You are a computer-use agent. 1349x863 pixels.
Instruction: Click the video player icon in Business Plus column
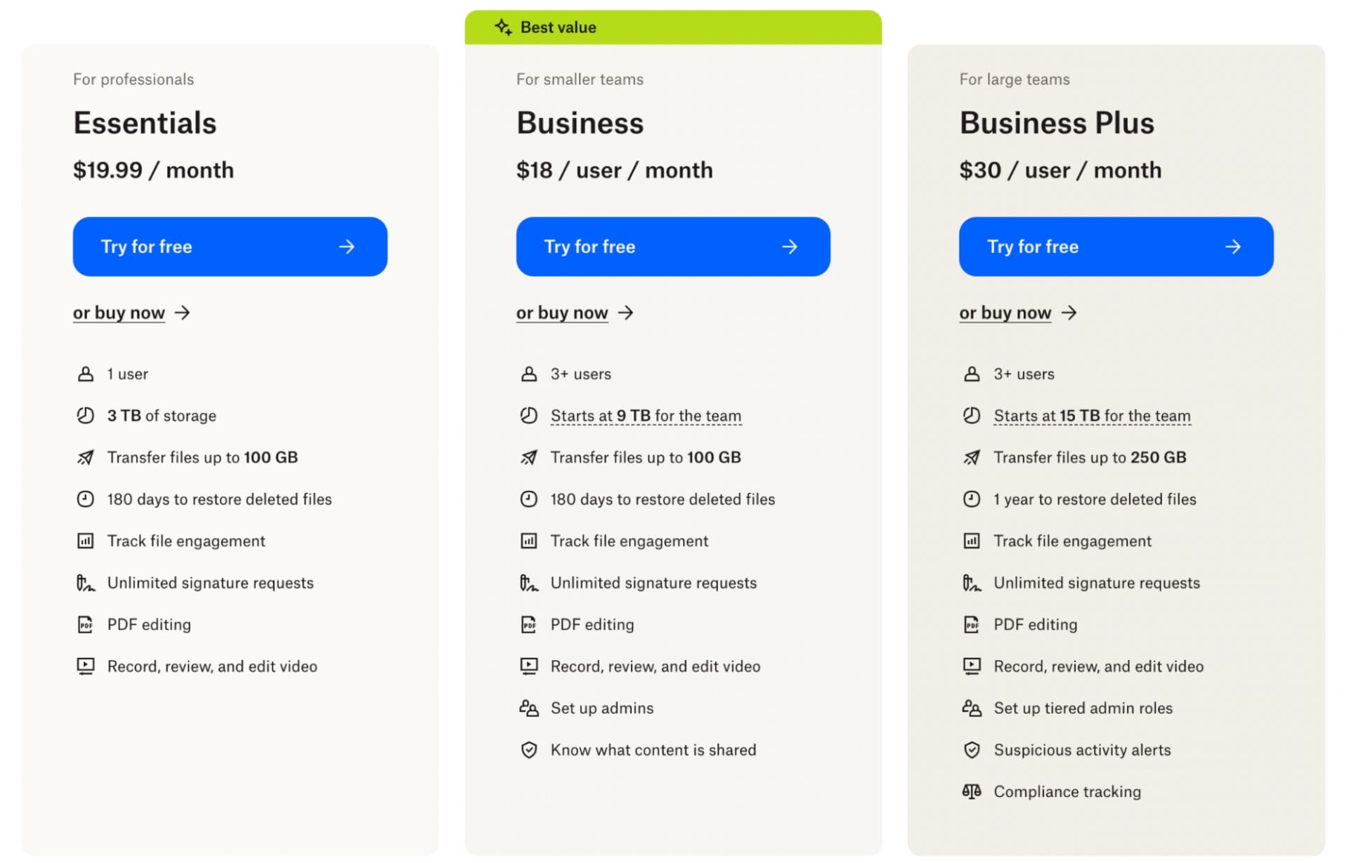[x=972, y=666]
